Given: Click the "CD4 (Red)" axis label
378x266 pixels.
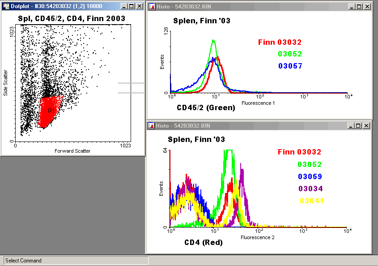Looking at the screenshot, I should coord(204,242).
